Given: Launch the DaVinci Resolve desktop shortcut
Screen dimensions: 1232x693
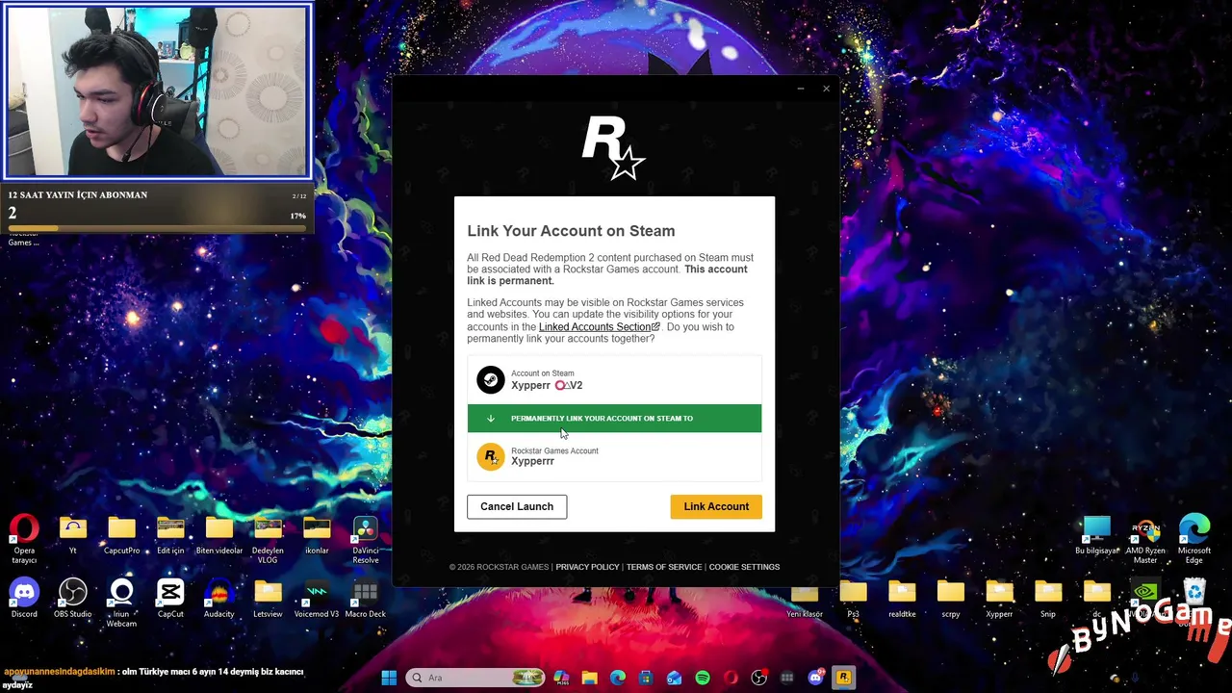Looking at the screenshot, I should [x=365, y=540].
